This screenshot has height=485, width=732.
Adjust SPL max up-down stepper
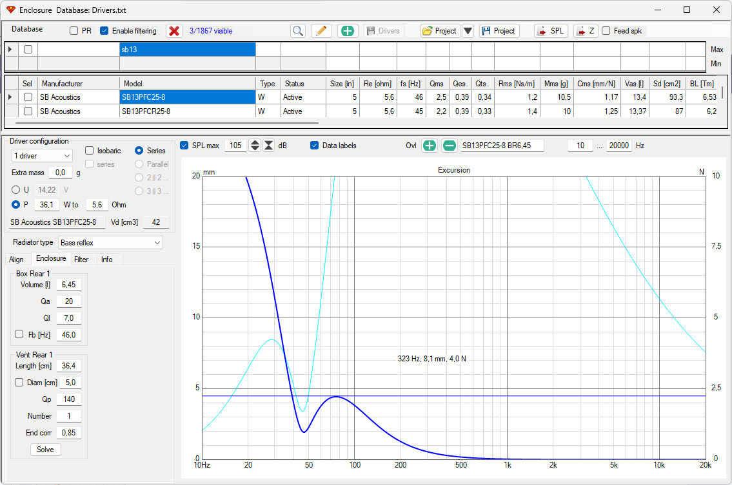tap(255, 146)
